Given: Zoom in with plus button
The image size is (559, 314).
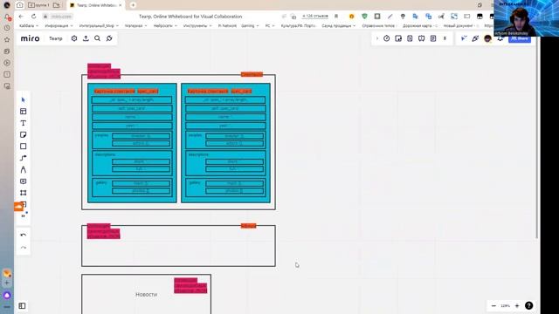Looking at the screenshot, I should [x=517, y=306].
